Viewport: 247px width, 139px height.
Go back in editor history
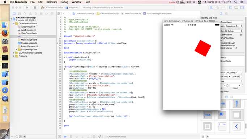(64, 13)
